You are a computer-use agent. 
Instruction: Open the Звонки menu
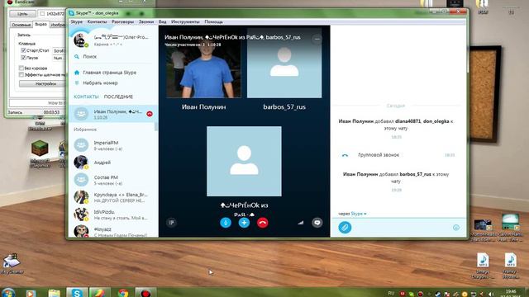pyautogui.click(x=146, y=21)
